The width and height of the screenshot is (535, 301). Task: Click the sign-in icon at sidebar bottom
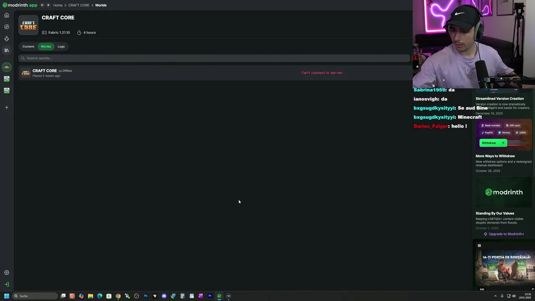(7, 284)
